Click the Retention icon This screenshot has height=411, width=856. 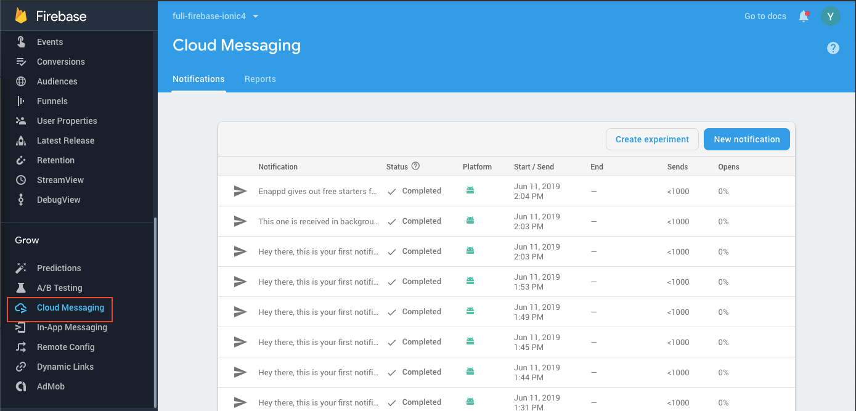(21, 160)
